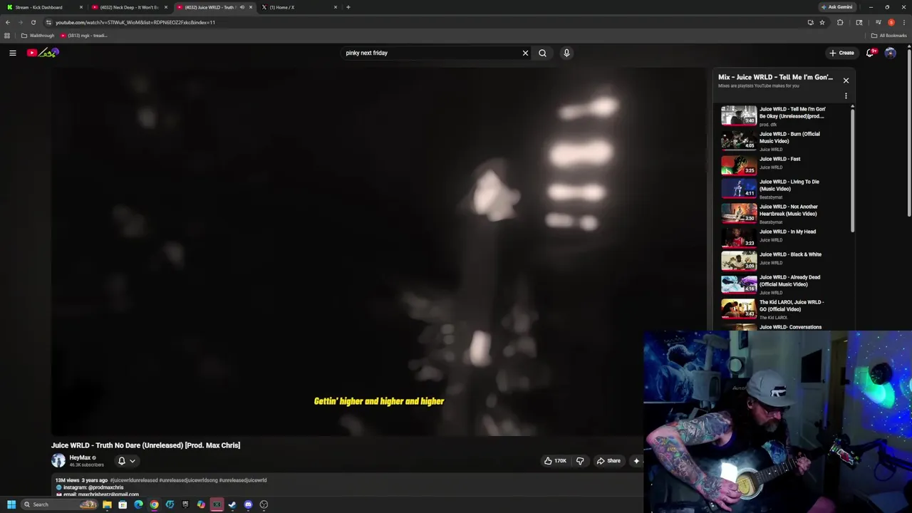Image resolution: width=912 pixels, height=513 pixels.
Task: Open Chrome apps grid icon
Action: [7, 36]
